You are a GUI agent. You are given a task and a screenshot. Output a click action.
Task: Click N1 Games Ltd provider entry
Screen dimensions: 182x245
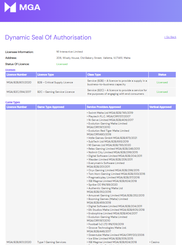(x=109, y=145)
